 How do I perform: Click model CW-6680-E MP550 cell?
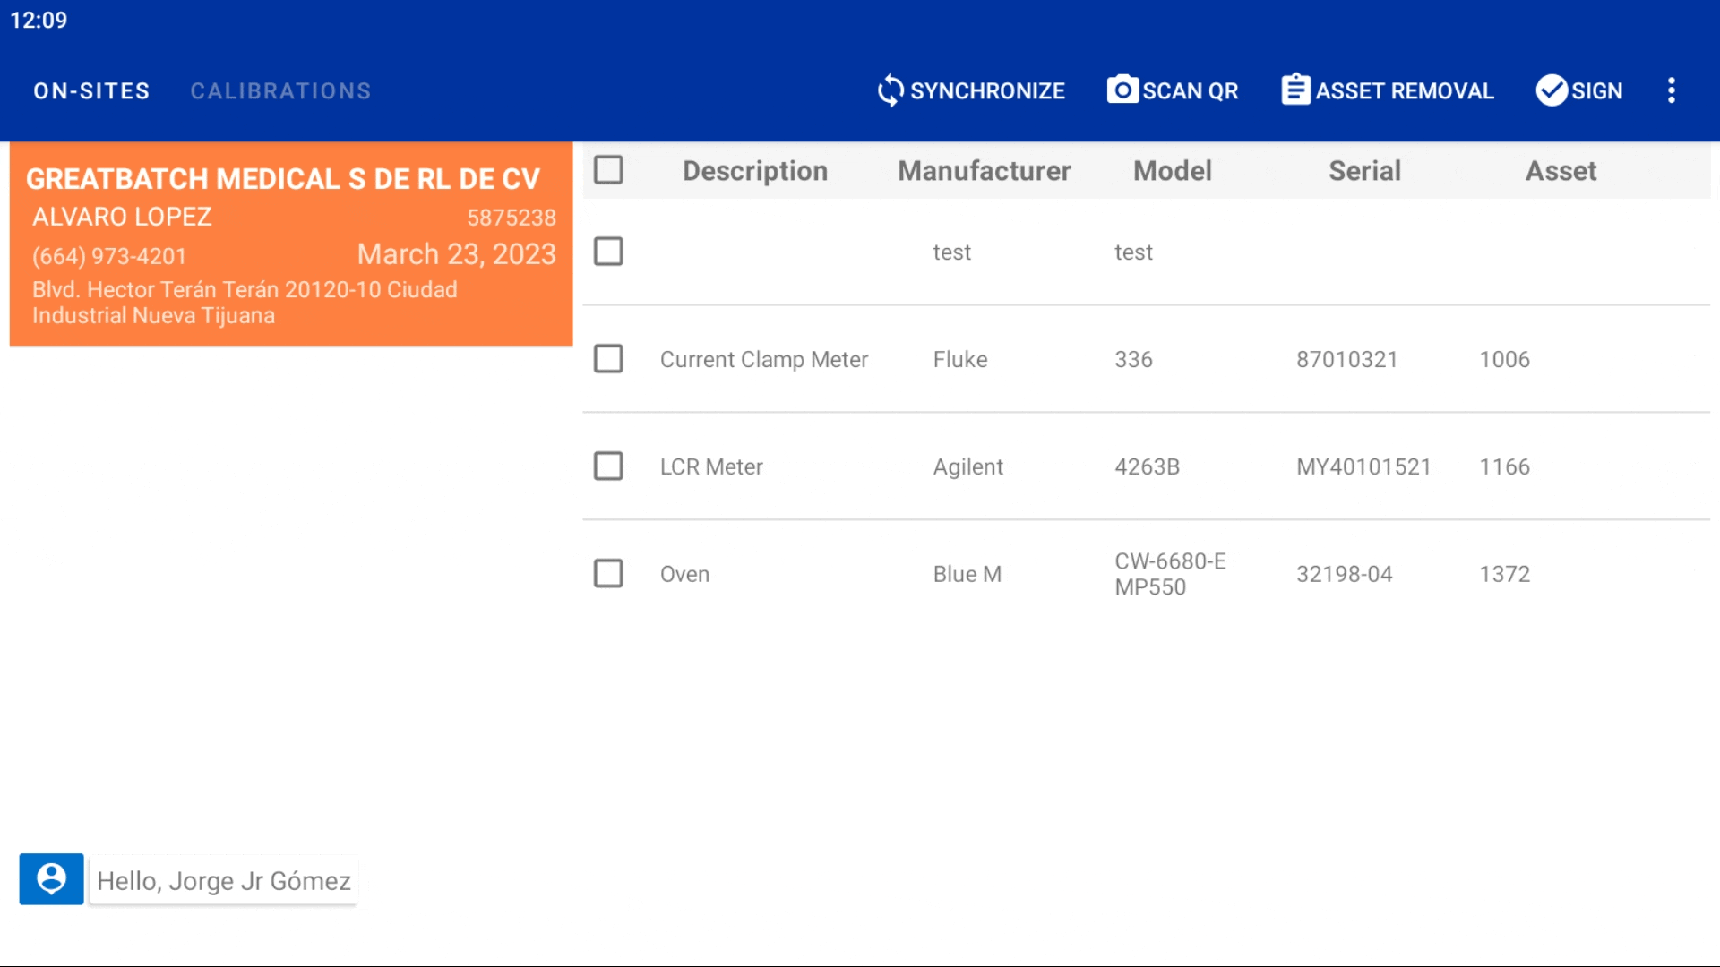1170,574
